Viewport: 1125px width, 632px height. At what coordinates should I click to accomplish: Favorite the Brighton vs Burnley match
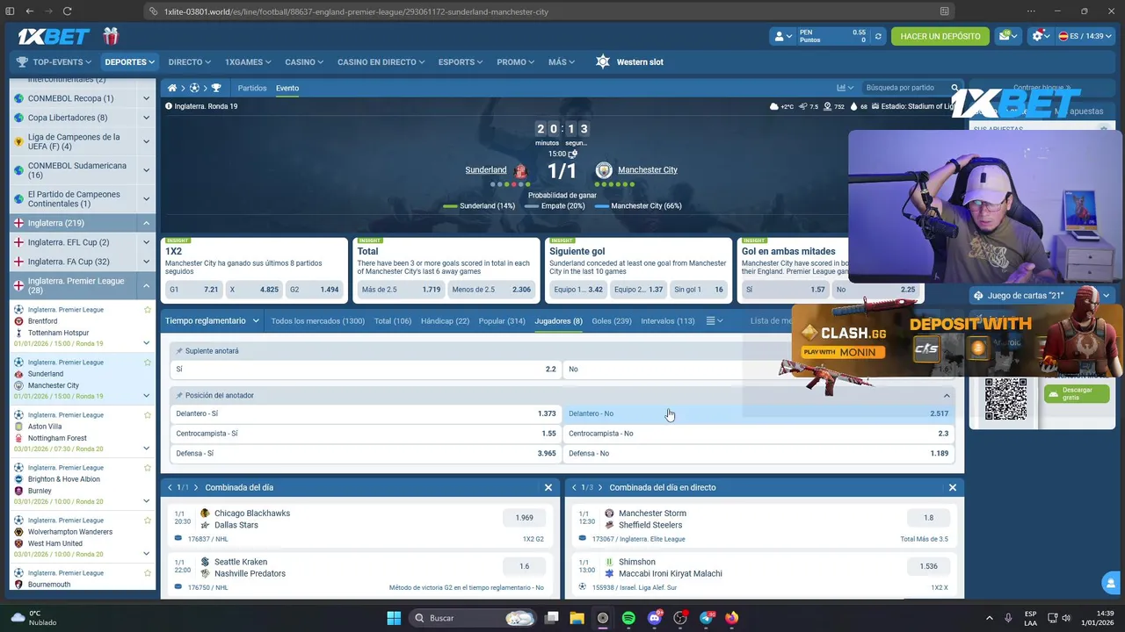click(148, 468)
